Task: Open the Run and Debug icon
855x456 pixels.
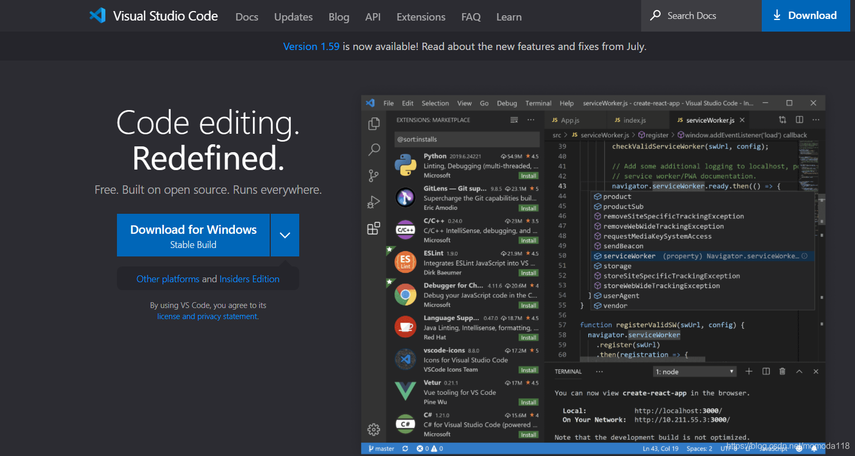Action: 374,202
